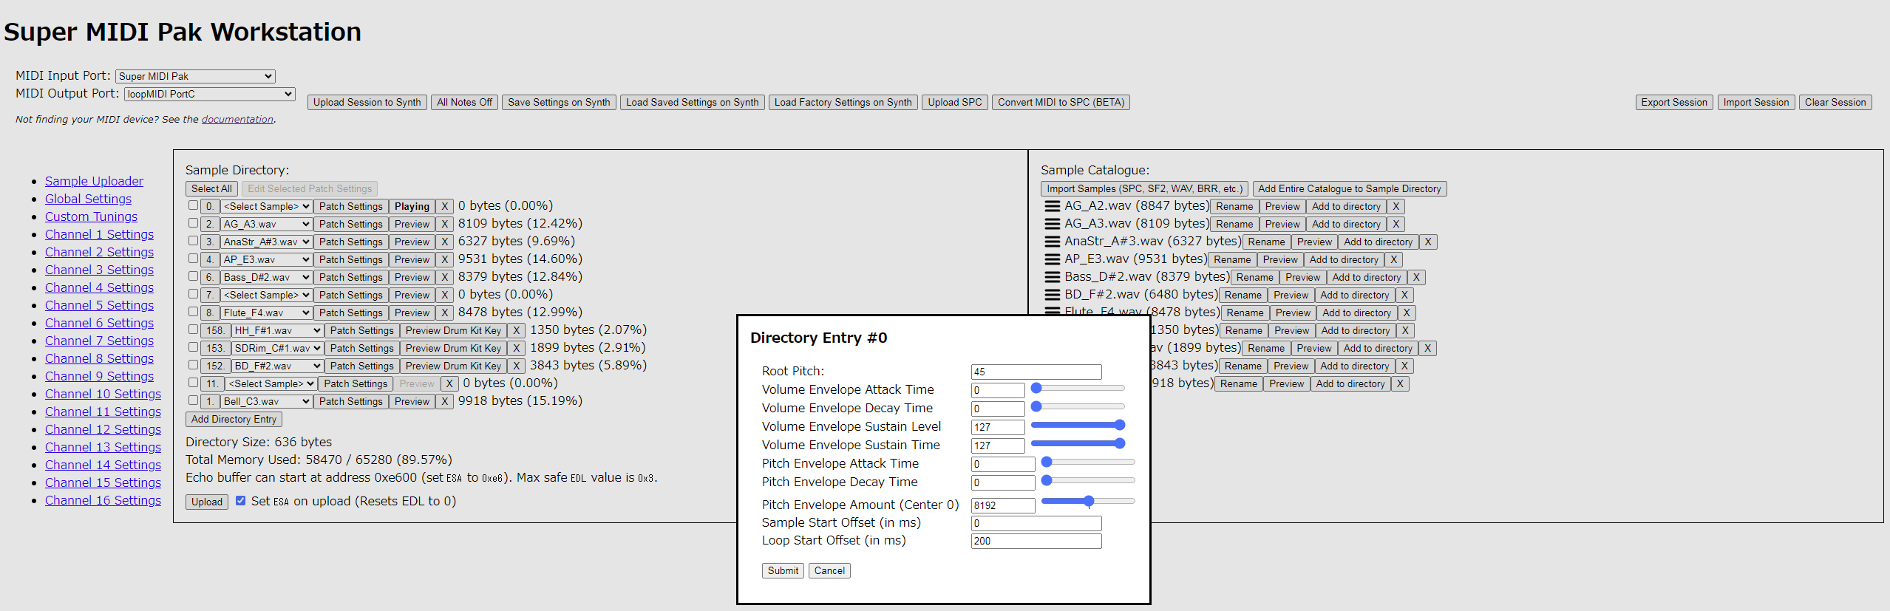The image size is (1890, 611).
Task: Expand the Bass_D#2.wav dropdown in entry 6
Action: [266, 278]
